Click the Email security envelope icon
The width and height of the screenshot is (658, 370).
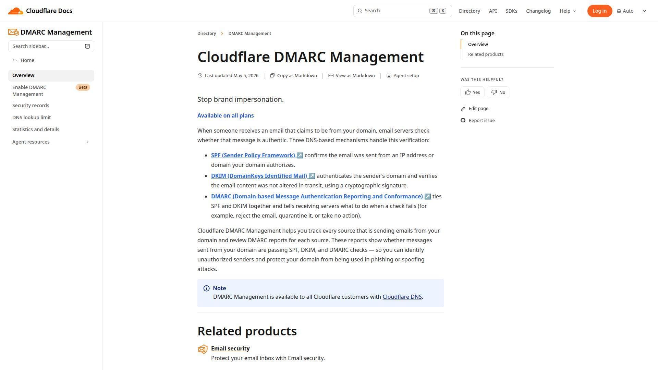tap(203, 349)
